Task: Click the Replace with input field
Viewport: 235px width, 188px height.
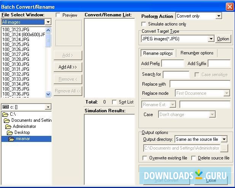Action: click(200, 84)
